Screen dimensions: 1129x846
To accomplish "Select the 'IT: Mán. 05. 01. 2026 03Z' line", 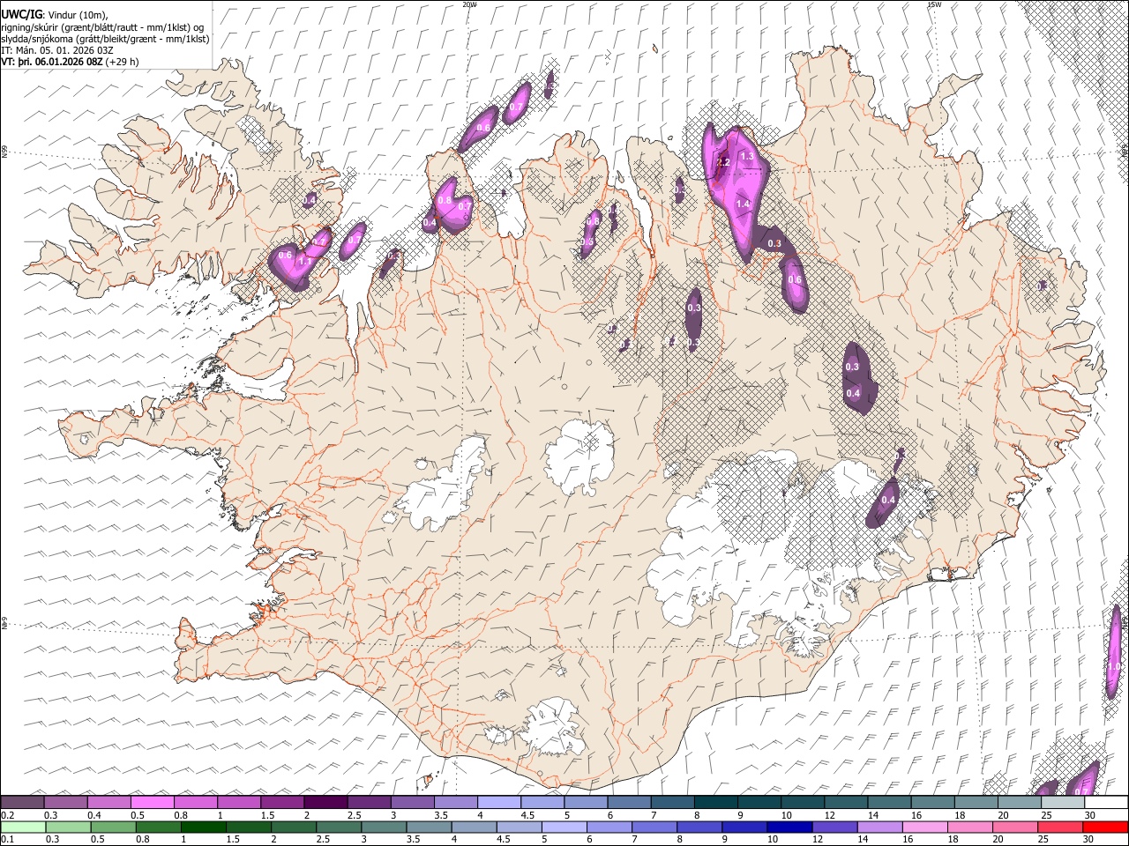I will (57, 50).
